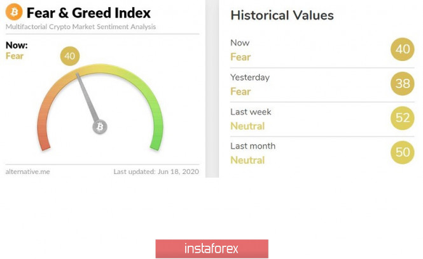Click the red instaforex logo banner
This screenshot has height=259, width=423.
211,248
